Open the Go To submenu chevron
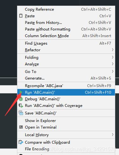This screenshot has height=155, width=119. pos(113,71)
